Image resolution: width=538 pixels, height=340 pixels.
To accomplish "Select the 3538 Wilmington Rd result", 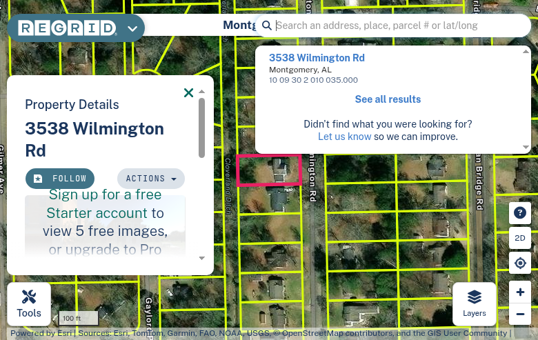I will point(317,58).
